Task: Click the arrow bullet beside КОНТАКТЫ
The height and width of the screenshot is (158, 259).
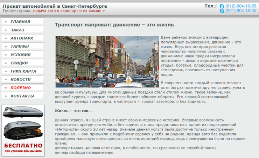Action: (x=6, y=96)
